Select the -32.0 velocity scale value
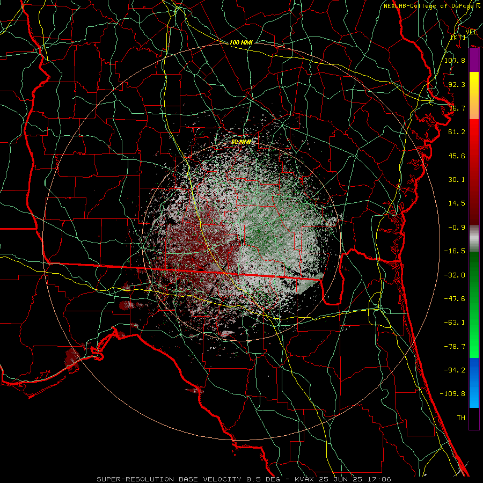The width and height of the screenshot is (483, 483). (455, 275)
